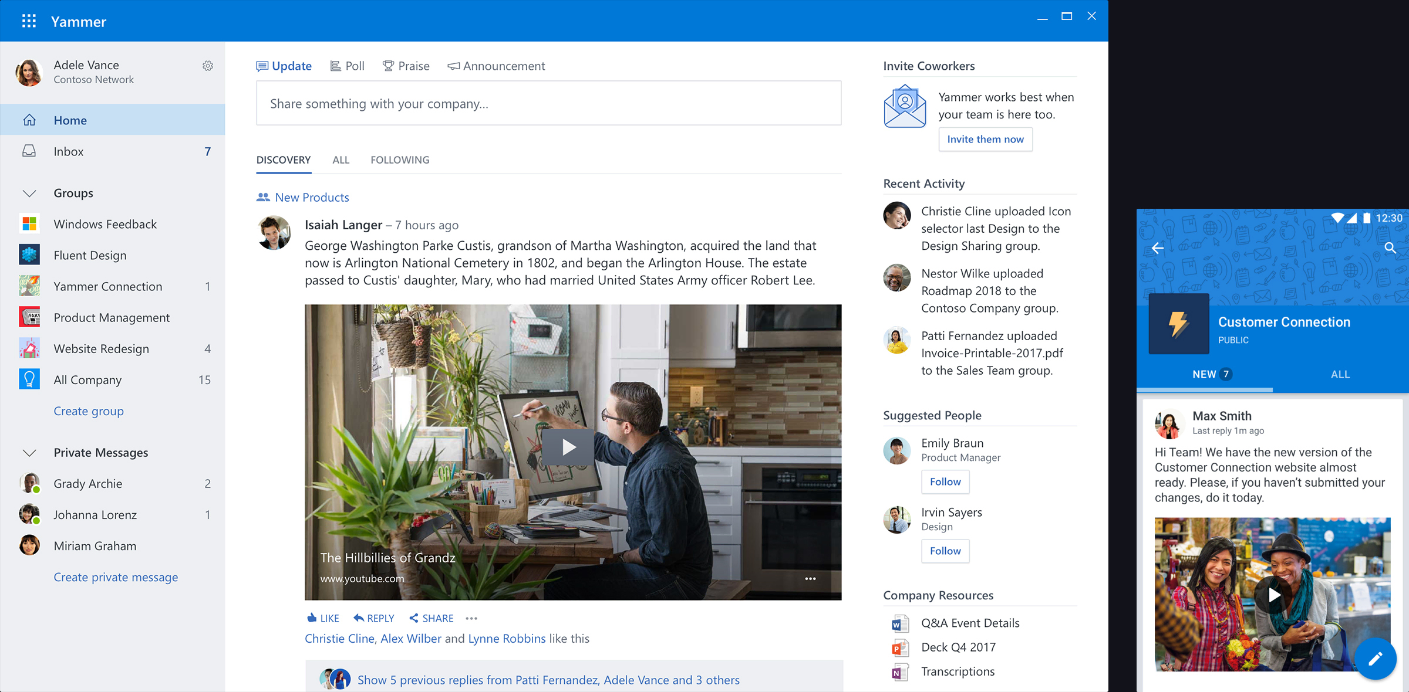Open the Announcement composer icon
Screen dimensions: 1409x692
(x=453, y=66)
